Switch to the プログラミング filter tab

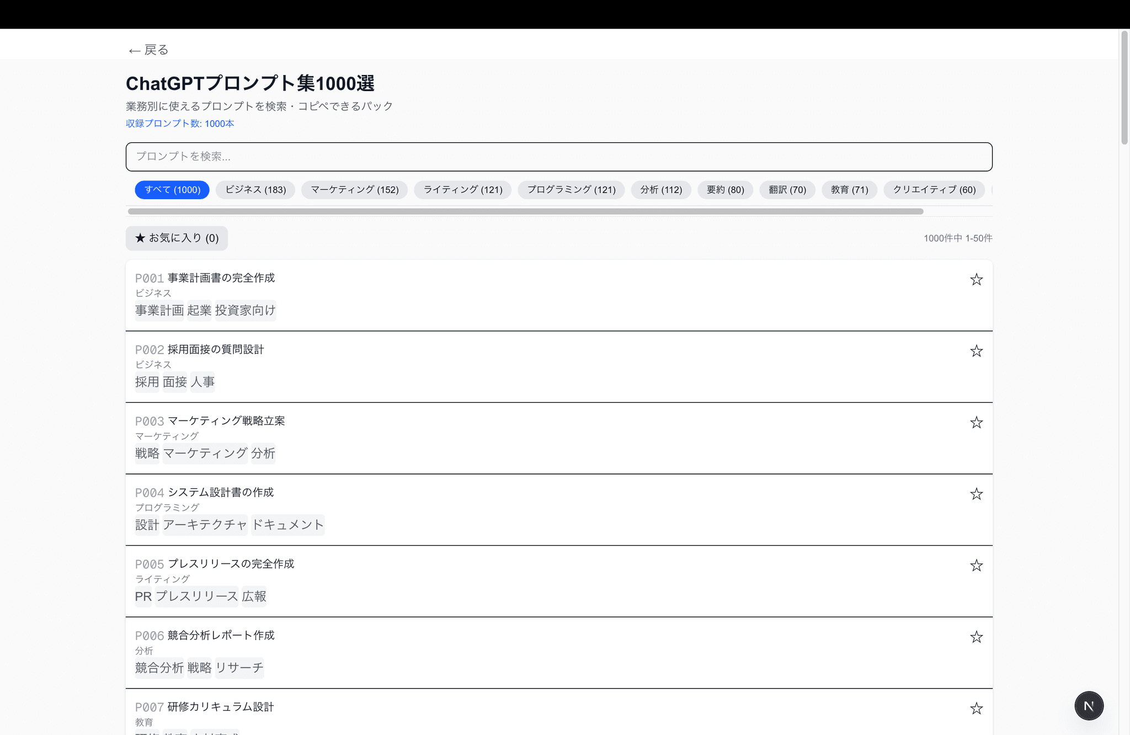coord(571,190)
